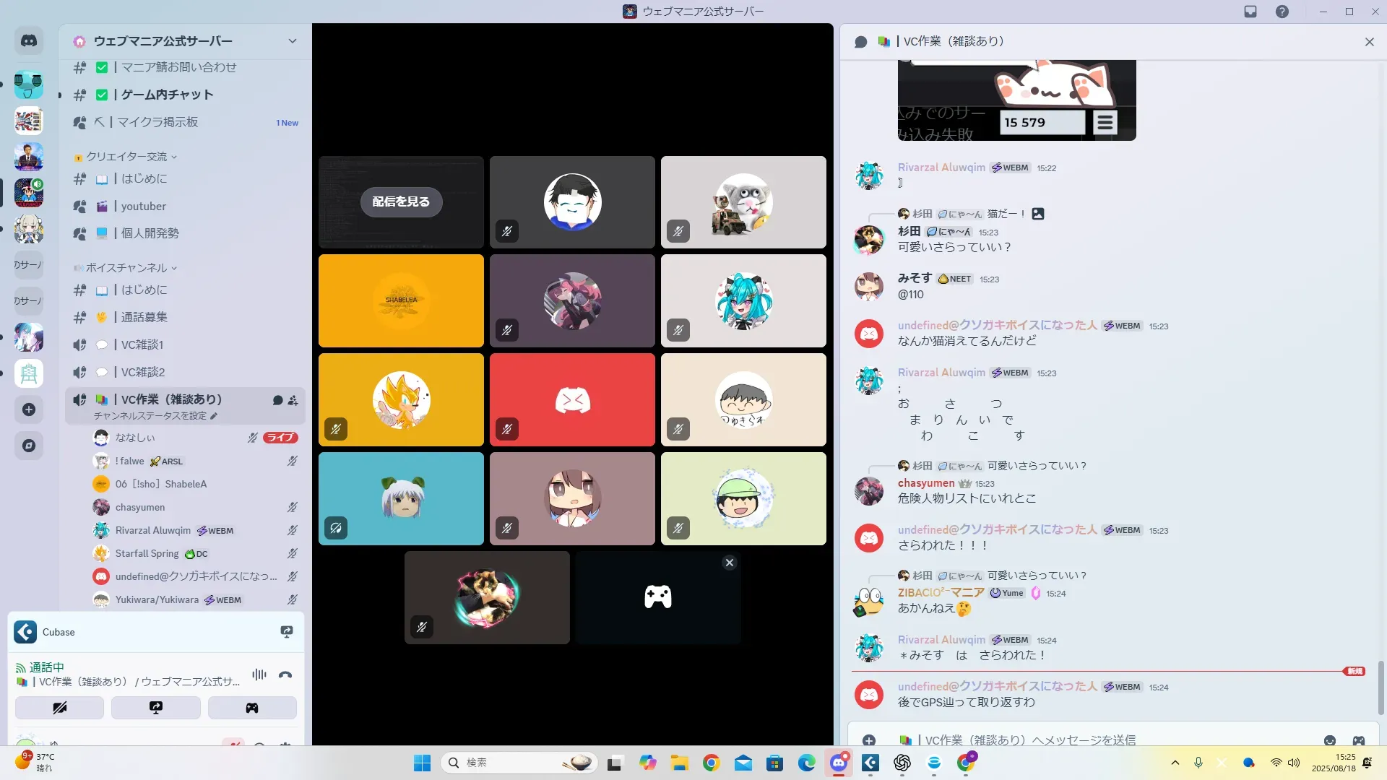Screen dimensions: 1387x780
Task: Open Inbox icon in title bar
Action: click(1250, 12)
